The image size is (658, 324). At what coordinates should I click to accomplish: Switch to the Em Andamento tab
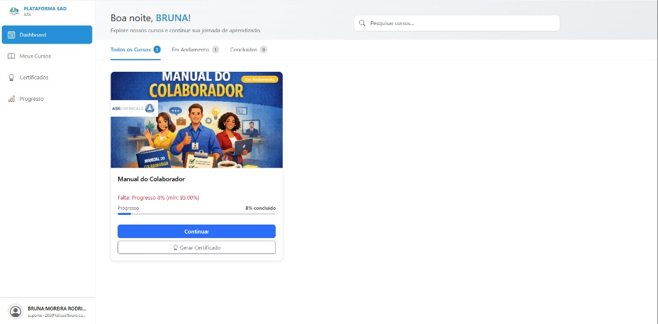click(x=195, y=49)
